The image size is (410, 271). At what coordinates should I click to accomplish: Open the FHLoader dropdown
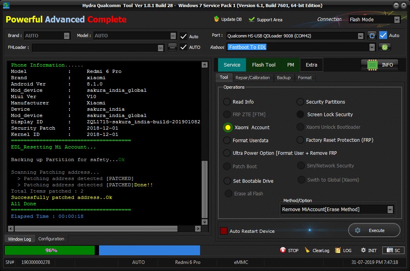(161, 48)
